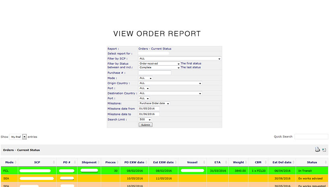Sort by Status column header
330x187 pixels.
click(312, 162)
